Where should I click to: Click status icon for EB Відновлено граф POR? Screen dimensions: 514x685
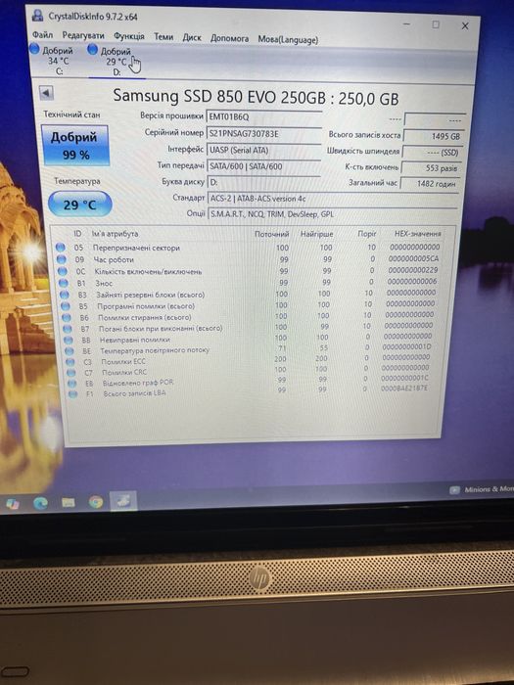[72, 384]
